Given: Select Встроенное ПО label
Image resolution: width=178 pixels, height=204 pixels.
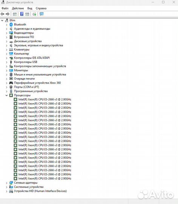Looking at the screenshot, I should [x=24, y=37].
